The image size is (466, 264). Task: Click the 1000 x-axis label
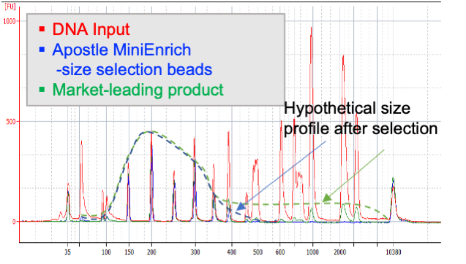tap(312, 252)
